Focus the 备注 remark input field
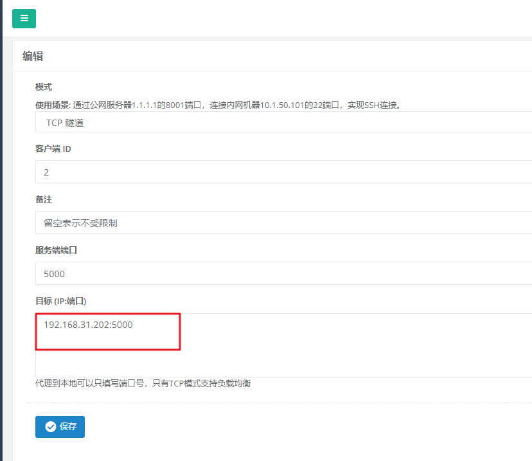The image size is (532, 461). (283, 223)
